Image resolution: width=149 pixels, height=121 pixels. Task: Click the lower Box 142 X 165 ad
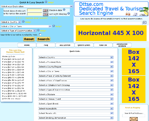(134, 89)
